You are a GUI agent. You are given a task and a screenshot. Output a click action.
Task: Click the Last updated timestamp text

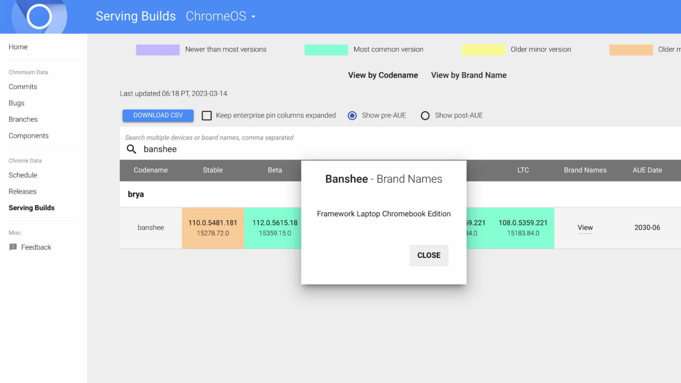(173, 94)
